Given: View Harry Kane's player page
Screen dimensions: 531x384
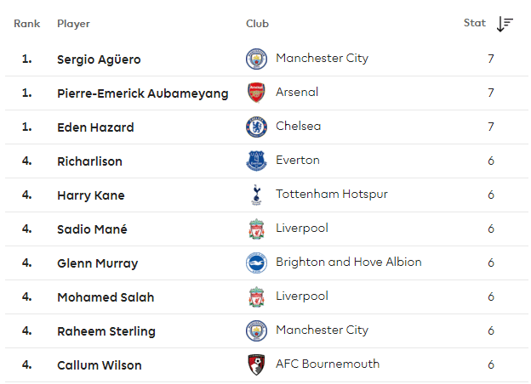Looking at the screenshot, I should tap(91, 195).
